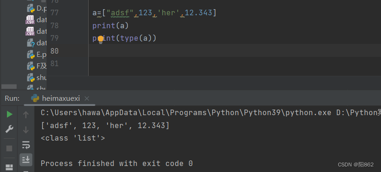Viewport: 381px width, 172px height.
Task: Toggle scroll to end of output
Action: click(26, 160)
